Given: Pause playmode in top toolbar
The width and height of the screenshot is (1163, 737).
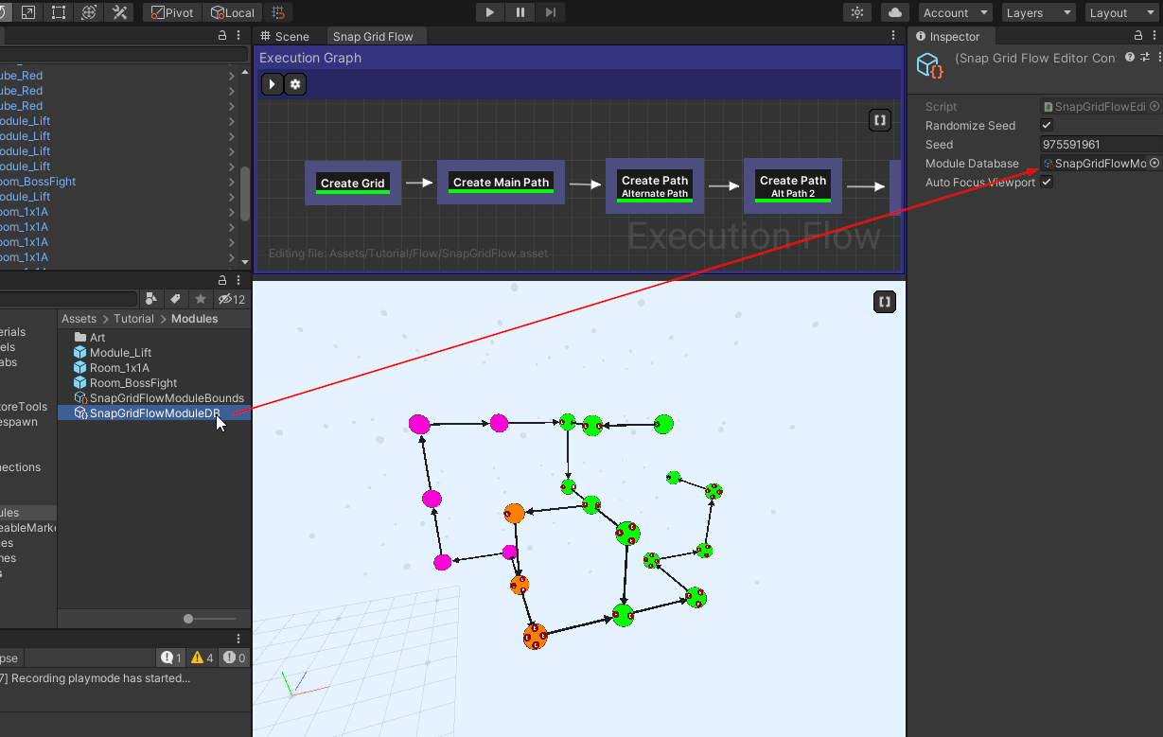Looking at the screenshot, I should (x=520, y=12).
